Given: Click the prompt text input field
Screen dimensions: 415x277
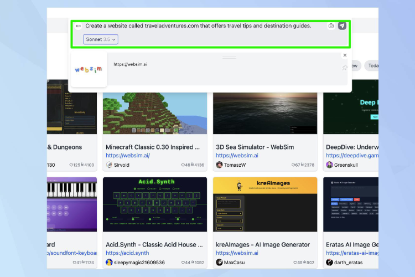Looking at the screenshot, I should coord(198,25).
